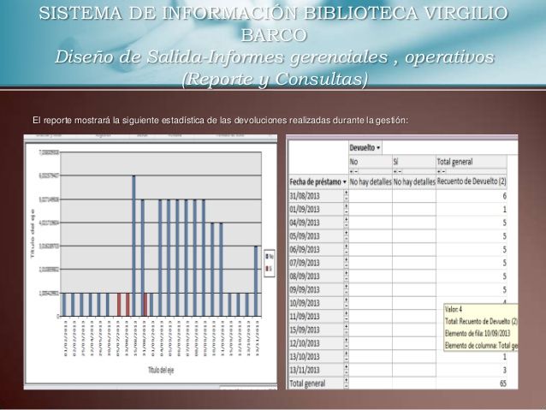Expand details for the 15/09/2013 row
Screen dimensions: 546x410
(x=346, y=326)
